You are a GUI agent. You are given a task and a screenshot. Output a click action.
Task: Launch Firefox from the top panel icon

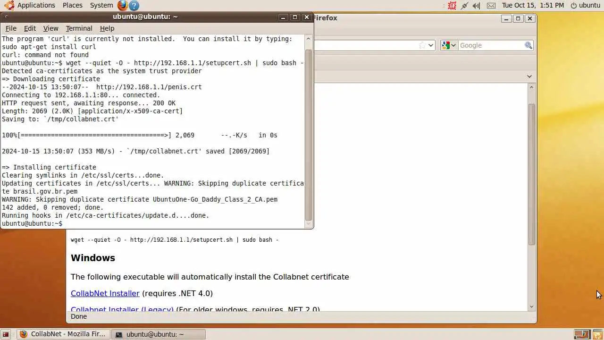[123, 5]
